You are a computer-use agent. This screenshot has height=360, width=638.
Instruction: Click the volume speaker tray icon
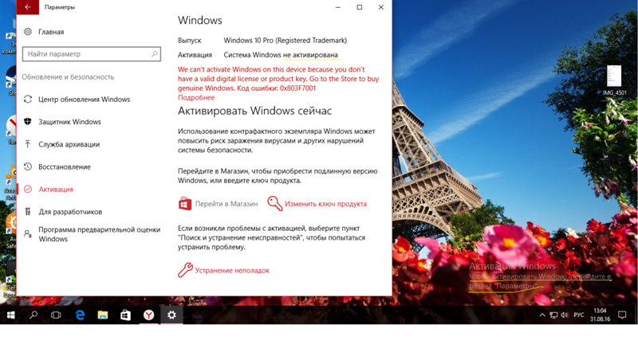[x=565, y=315]
